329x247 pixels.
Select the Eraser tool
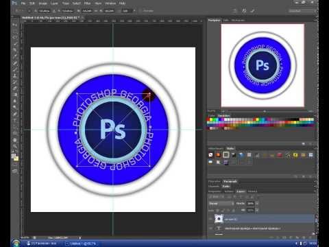pyautogui.click(x=15, y=89)
